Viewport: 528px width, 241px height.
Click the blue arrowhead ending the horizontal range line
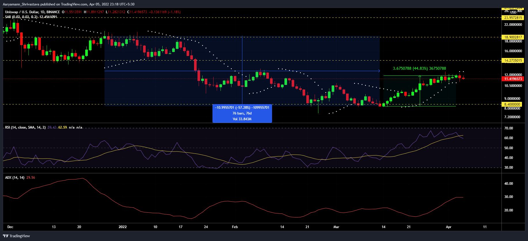(379, 71)
